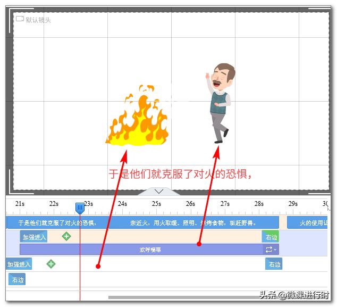Click the 右边 effect block in the bottom row
This screenshot has width=337, height=307.
(x=17, y=279)
